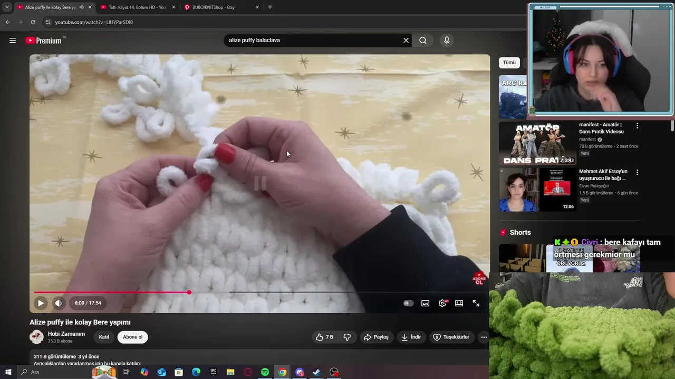Mute the Alize puffy tab audio icon
This screenshot has width=675, height=379.
(x=81, y=7)
